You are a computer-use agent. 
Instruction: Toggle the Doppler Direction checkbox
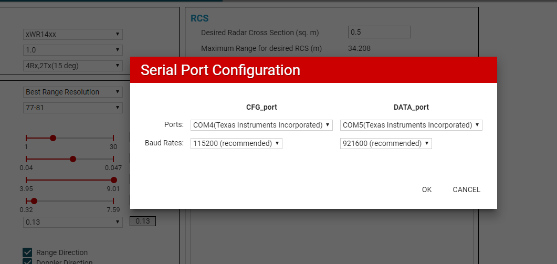click(27, 262)
